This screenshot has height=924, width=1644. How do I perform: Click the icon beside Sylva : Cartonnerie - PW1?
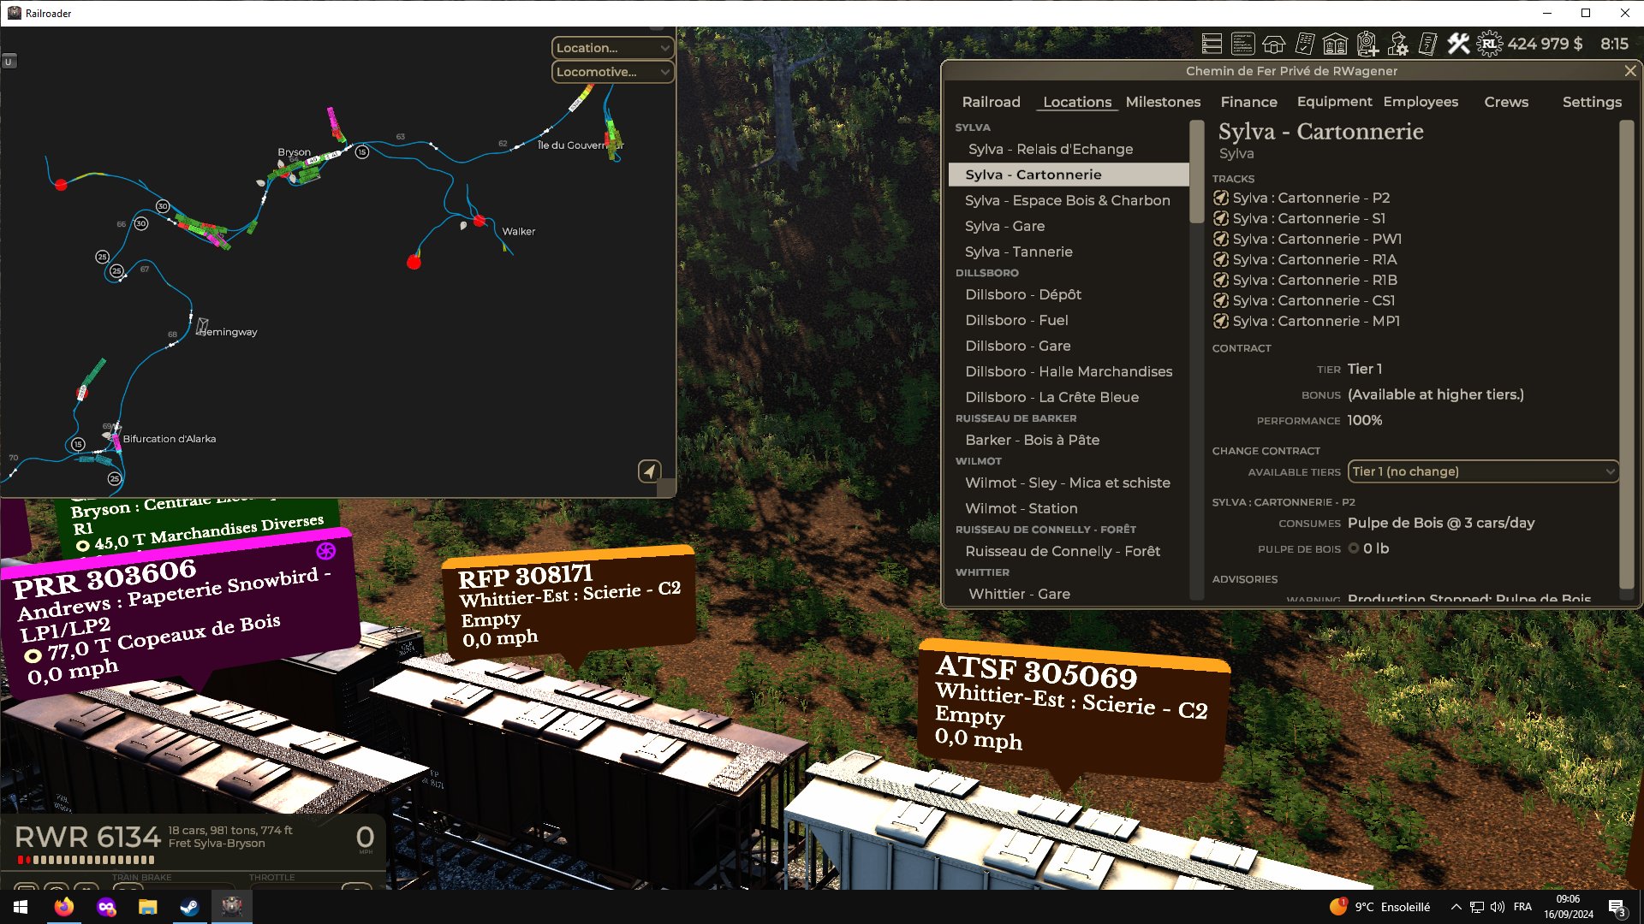(1221, 239)
